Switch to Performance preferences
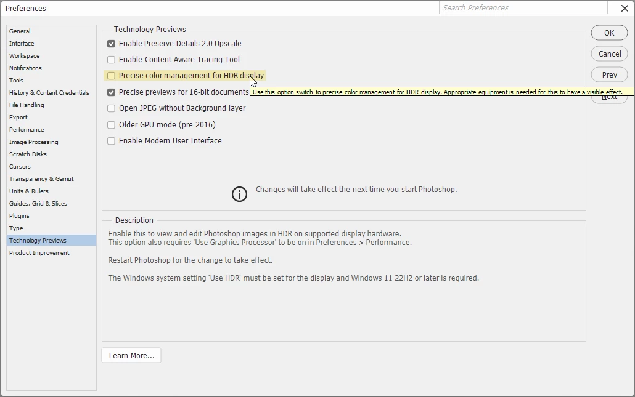635x397 pixels. pyautogui.click(x=51, y=130)
